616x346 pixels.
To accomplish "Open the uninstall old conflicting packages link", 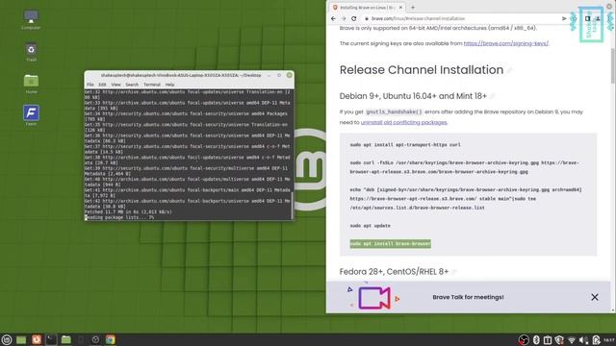I will (403, 122).
